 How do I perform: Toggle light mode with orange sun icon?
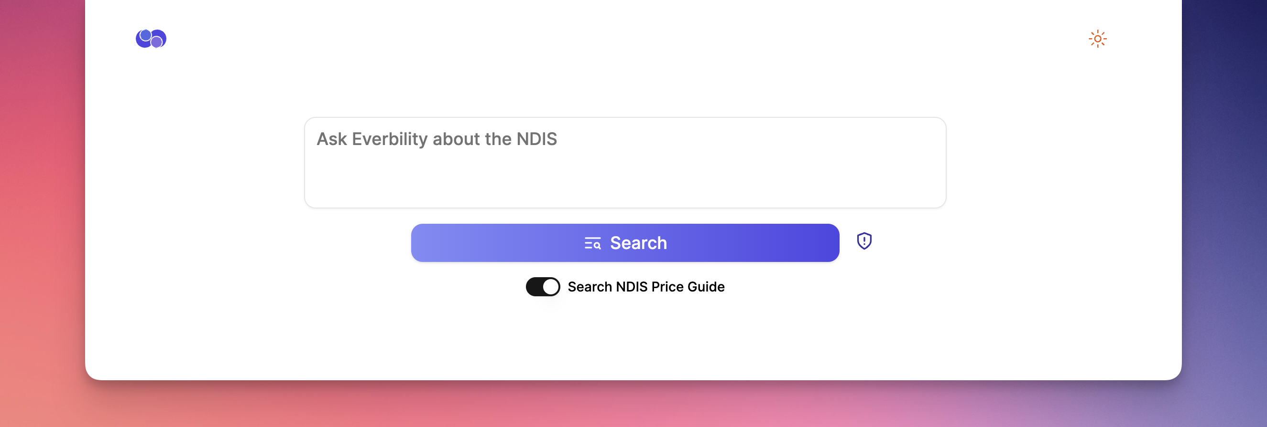coord(1097,39)
